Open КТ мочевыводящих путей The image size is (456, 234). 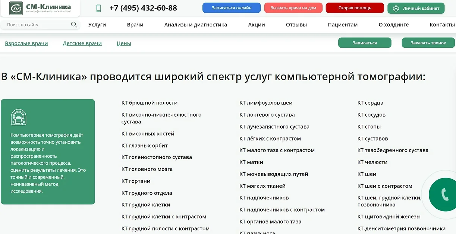[274, 174]
